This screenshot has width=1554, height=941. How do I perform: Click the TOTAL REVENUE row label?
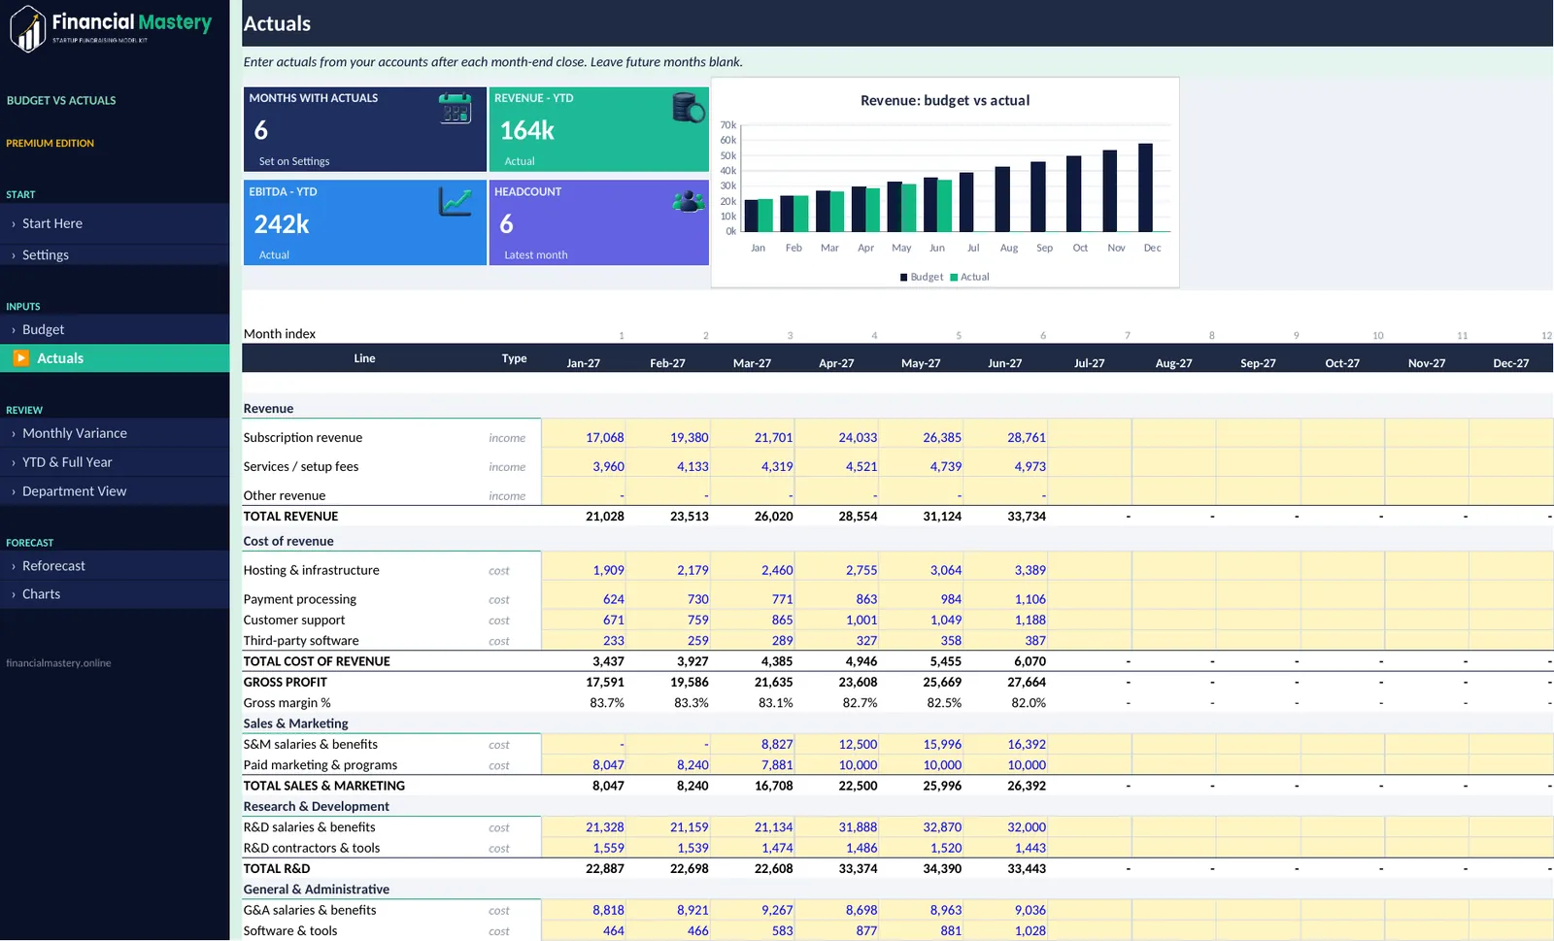coord(290,517)
